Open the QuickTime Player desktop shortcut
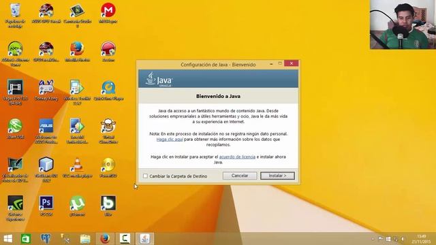This screenshot has height=245, width=436. point(108,91)
